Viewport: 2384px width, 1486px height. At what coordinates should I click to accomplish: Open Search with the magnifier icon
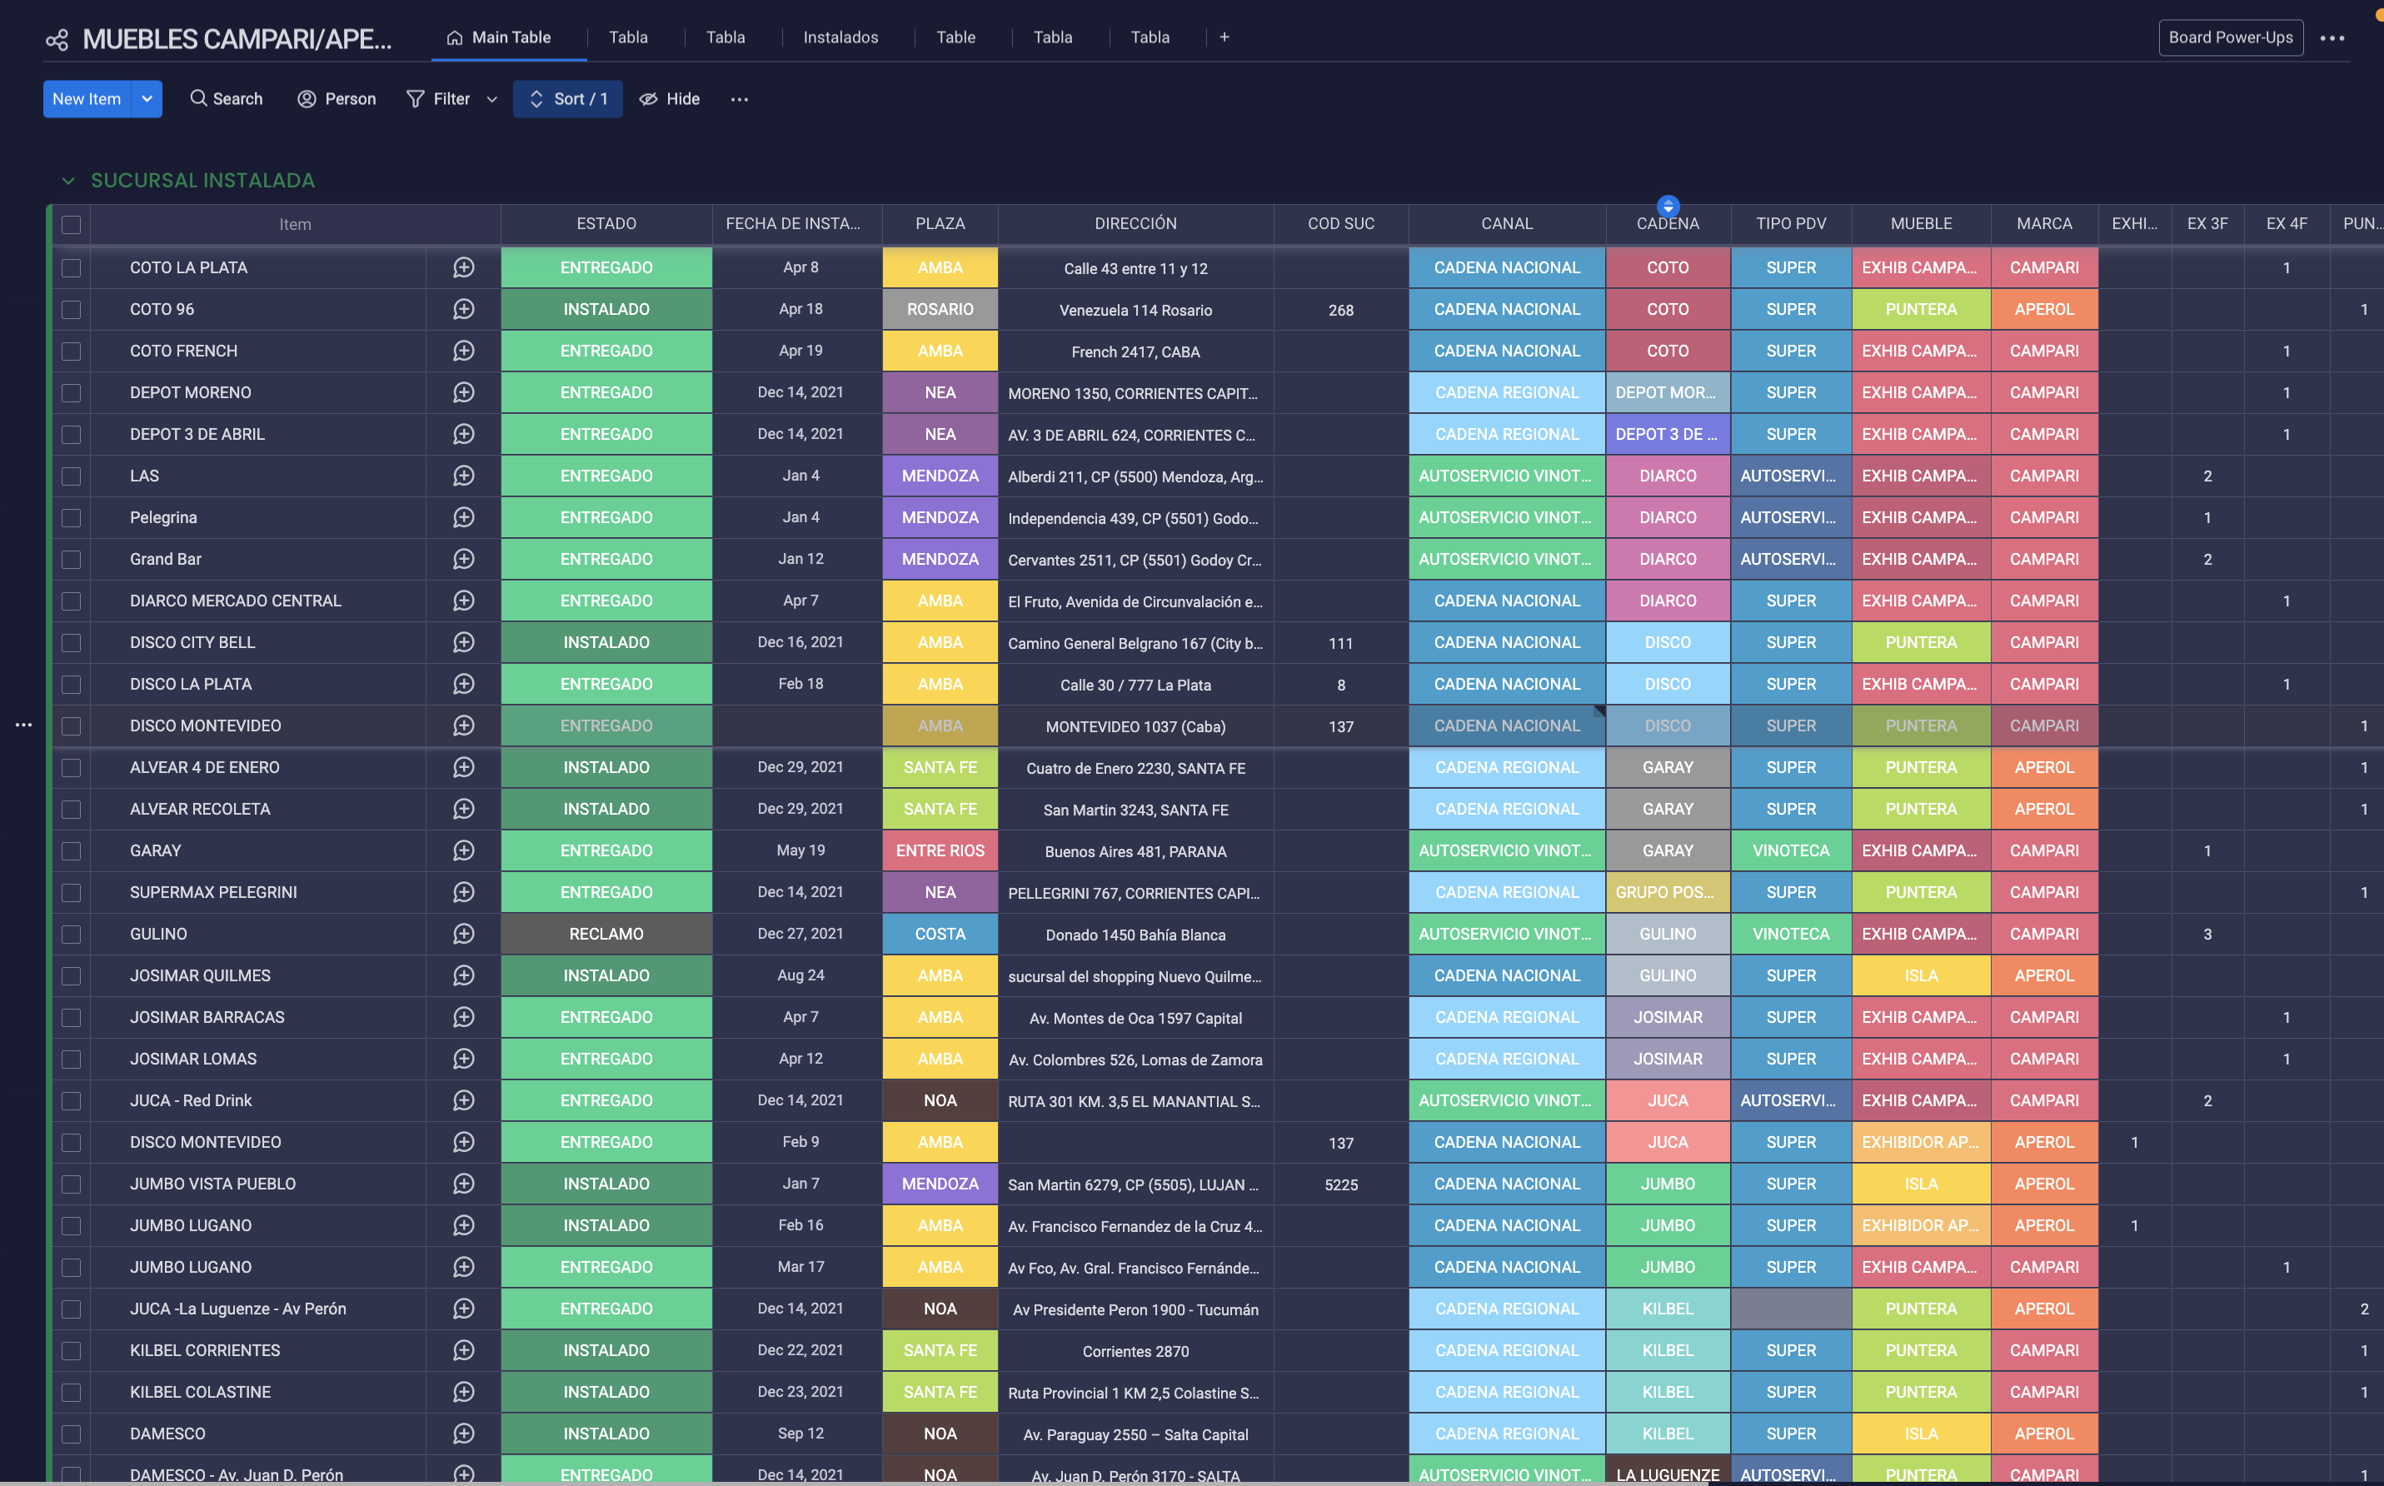[198, 98]
